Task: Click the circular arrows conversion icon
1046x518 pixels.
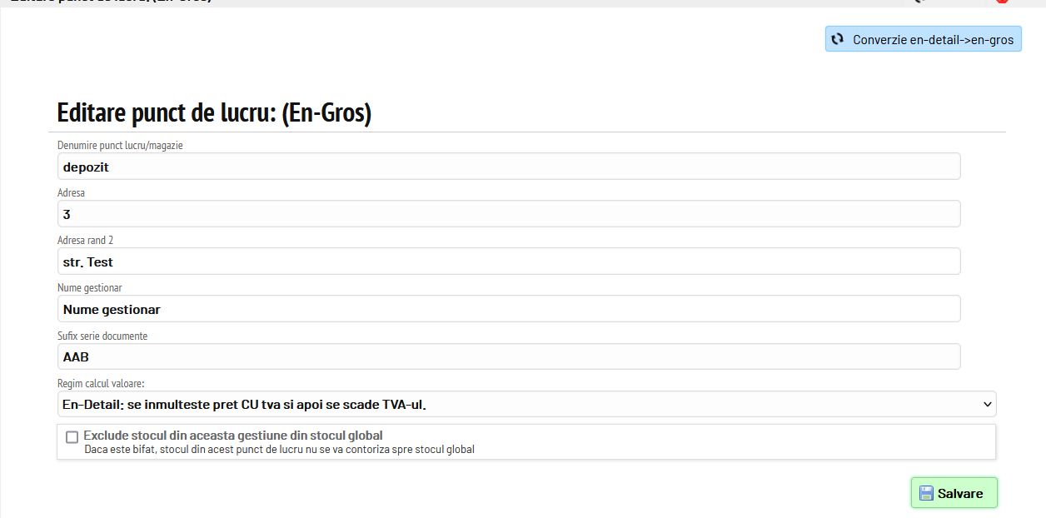Action: point(838,39)
